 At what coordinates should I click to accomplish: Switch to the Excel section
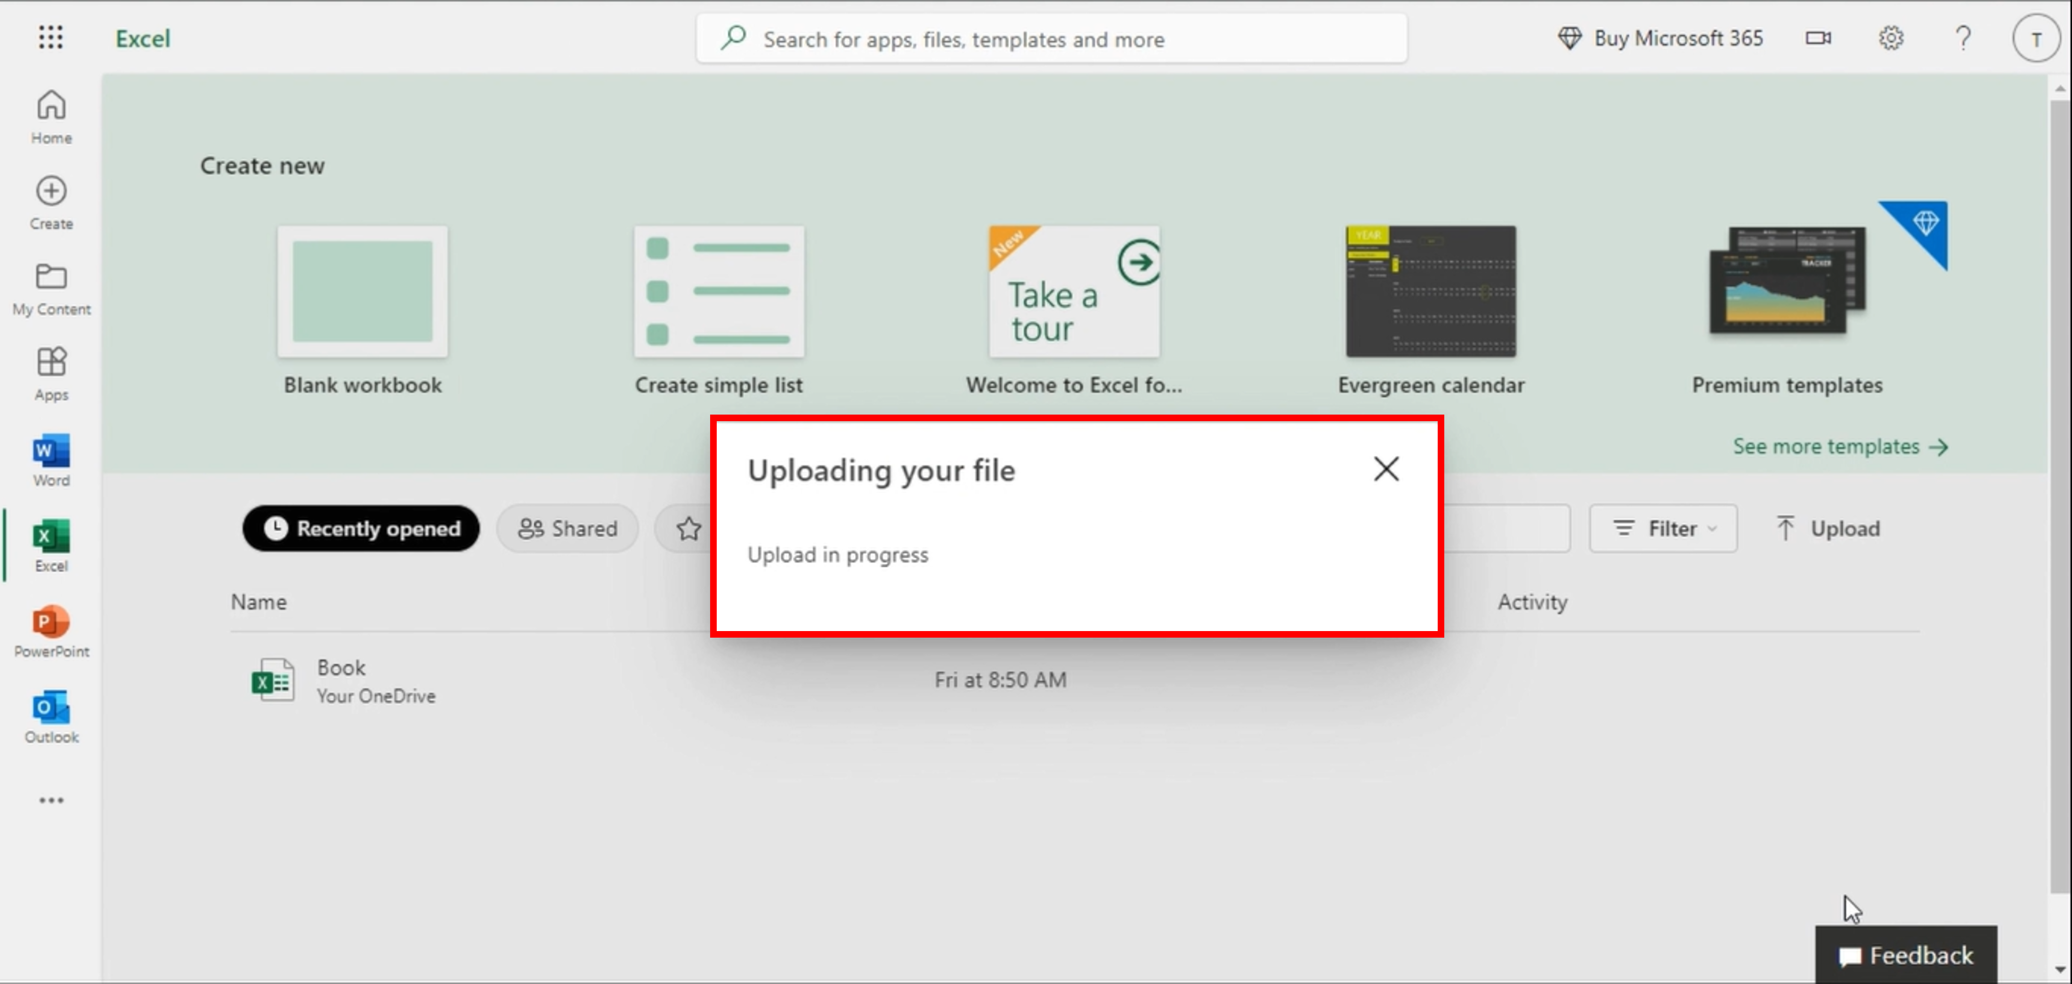[50, 545]
